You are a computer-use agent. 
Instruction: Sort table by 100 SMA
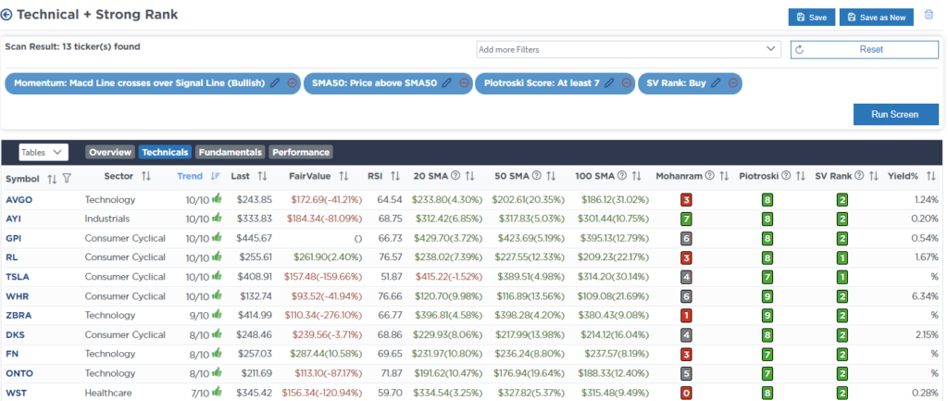pos(636,176)
